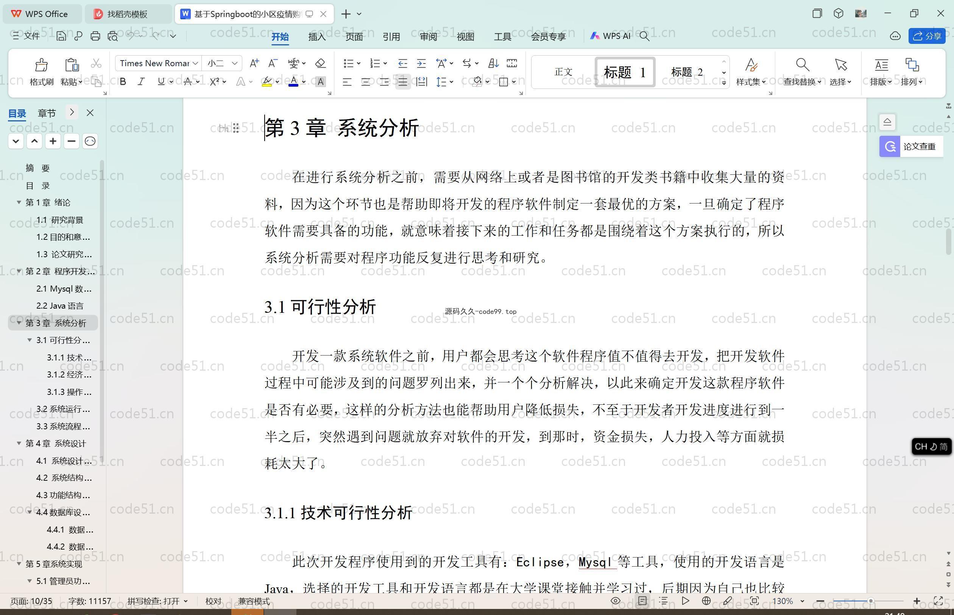Switch to reading mode eye icon
The height and width of the screenshot is (615, 954).
[616, 601]
